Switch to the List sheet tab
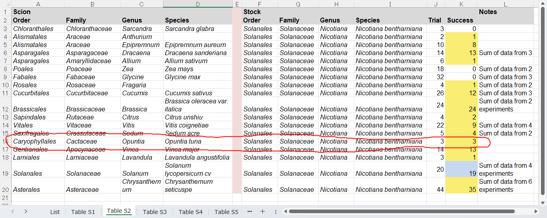547x218 pixels. 55,212
